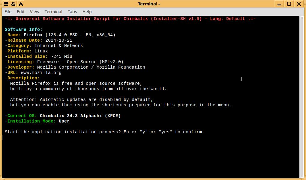Open the Tabs menu
The image size is (306, 180).
pos(72,12)
